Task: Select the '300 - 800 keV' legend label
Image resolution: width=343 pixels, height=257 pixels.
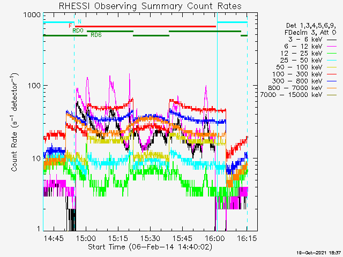Action: [297, 81]
